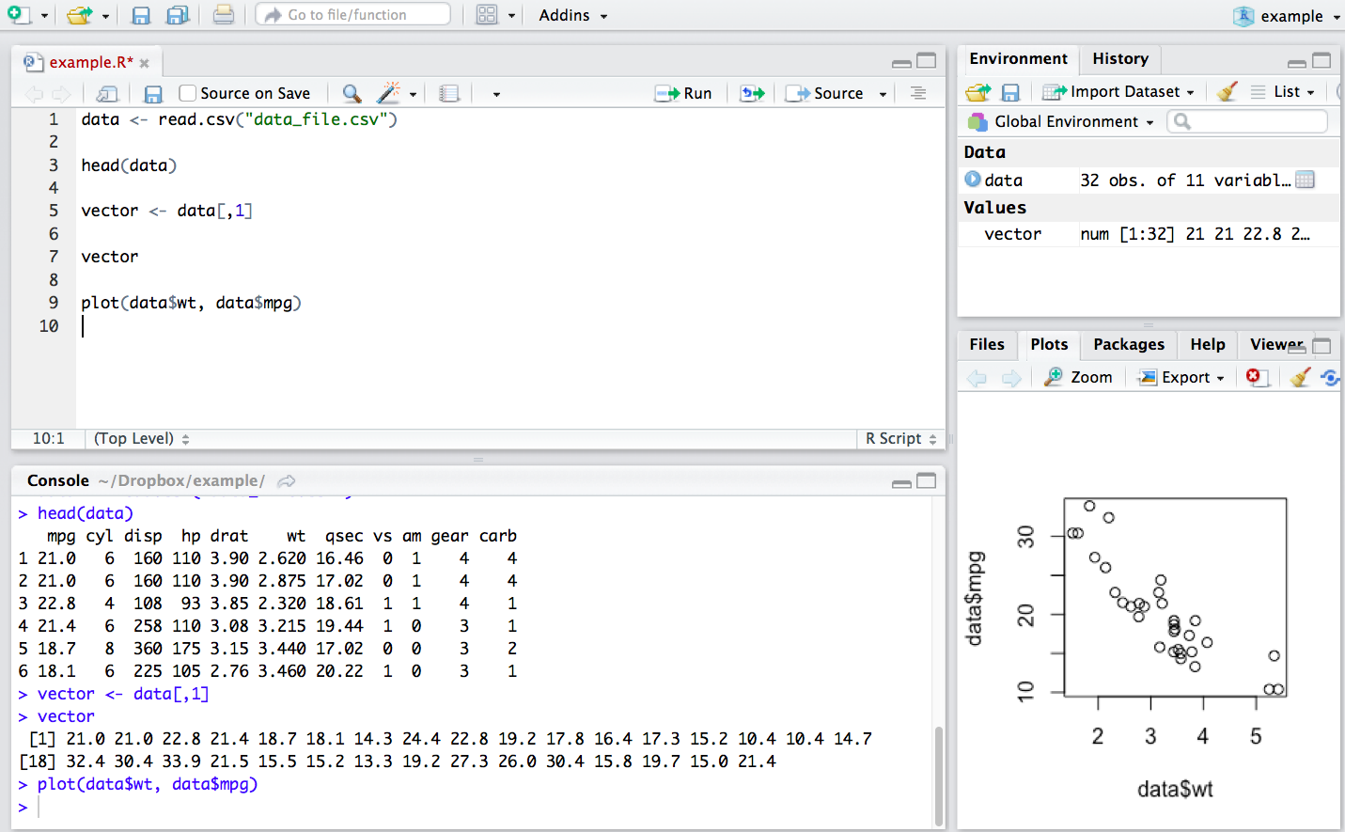Viewport: 1345px width, 832px height.
Task: Run the selected line with the Run button
Action: pyautogui.click(x=684, y=93)
